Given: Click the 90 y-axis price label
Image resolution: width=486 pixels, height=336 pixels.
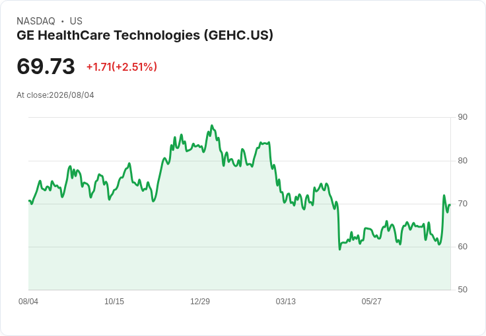Looking at the screenshot, I should [462, 117].
